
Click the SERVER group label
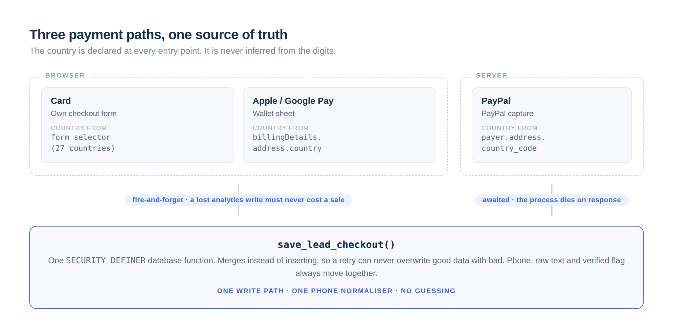(x=491, y=75)
